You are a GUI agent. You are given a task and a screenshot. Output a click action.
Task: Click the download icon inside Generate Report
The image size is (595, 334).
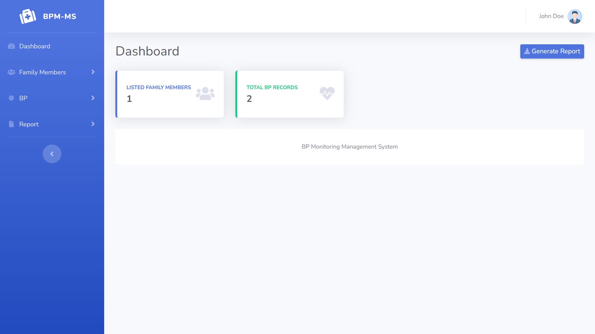[527, 51]
